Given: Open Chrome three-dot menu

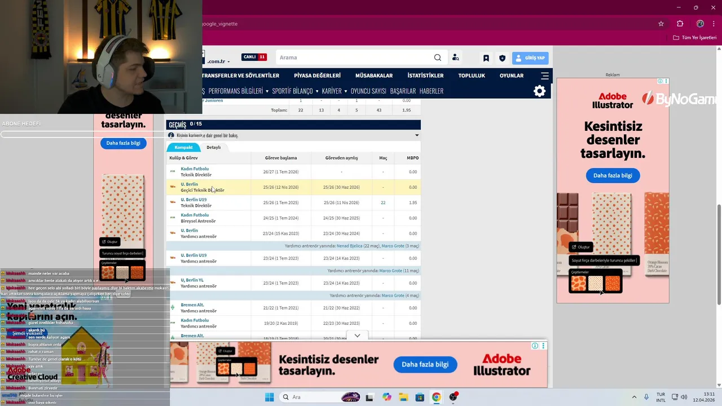Looking at the screenshot, I should (714, 24).
